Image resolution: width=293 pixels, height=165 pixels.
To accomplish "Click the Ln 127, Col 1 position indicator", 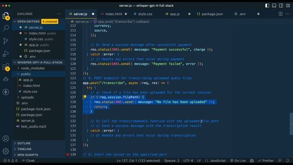I will [x=138, y=160].
